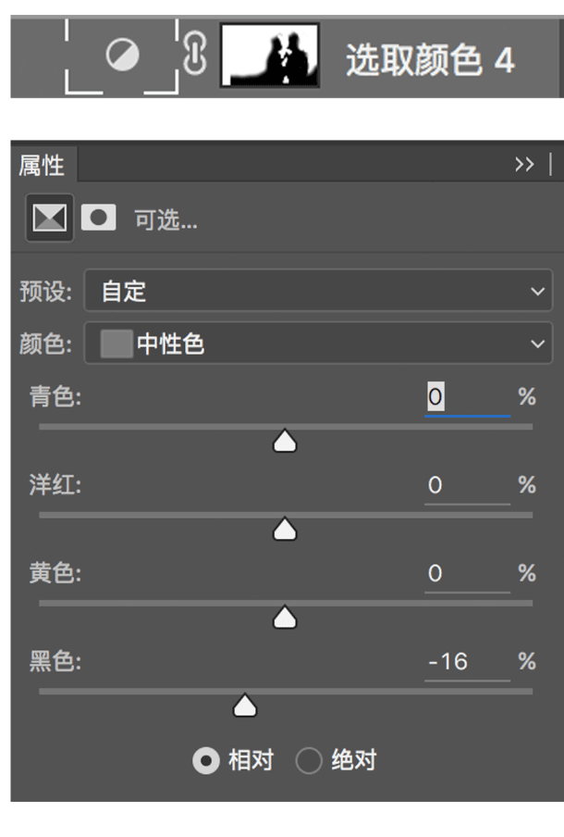
Task: Click the 洋红 percentage input field
Action: pos(466,485)
